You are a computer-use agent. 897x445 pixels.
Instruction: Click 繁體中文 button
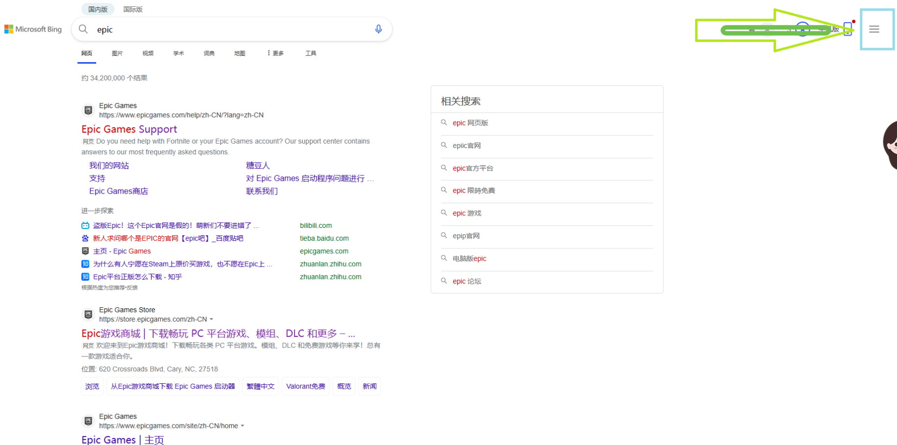261,386
